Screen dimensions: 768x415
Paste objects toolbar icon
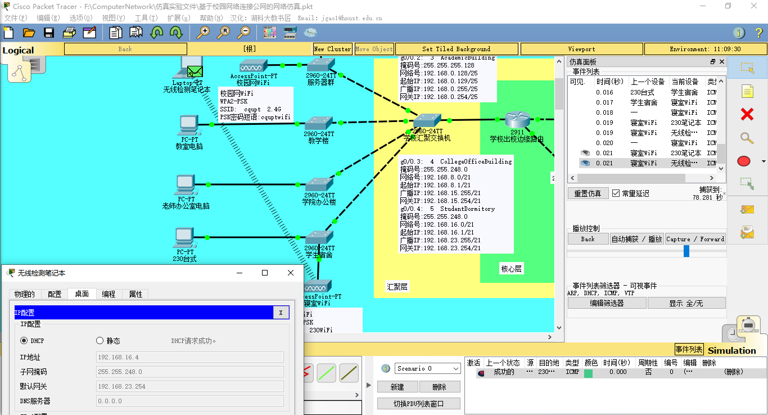coord(136,33)
